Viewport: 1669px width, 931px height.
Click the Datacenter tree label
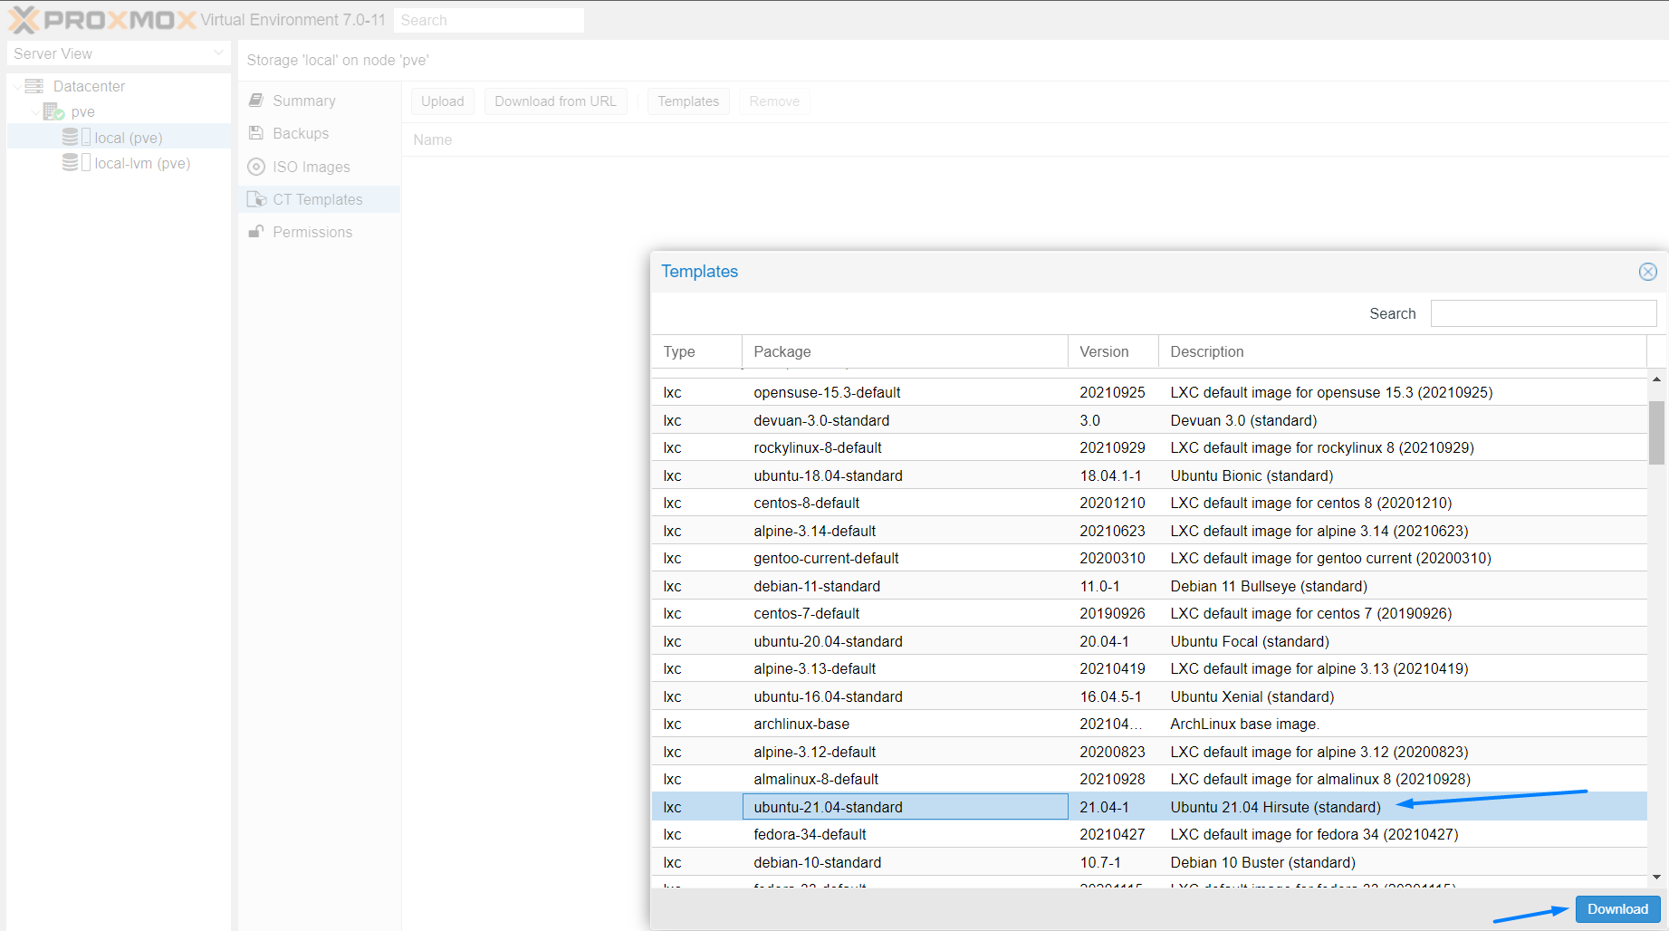[x=89, y=86]
